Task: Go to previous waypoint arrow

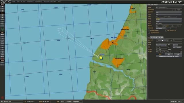Action: coord(157,40)
